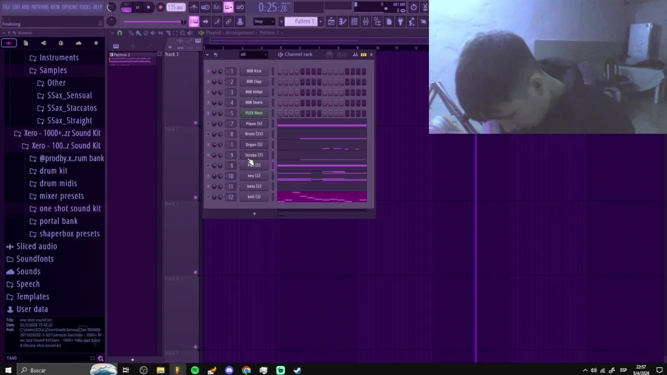667x375 pixels.
Task: Mute the 808 HiHat channel
Action: click(x=208, y=92)
